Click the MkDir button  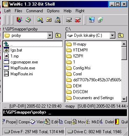tap(93, 122)
